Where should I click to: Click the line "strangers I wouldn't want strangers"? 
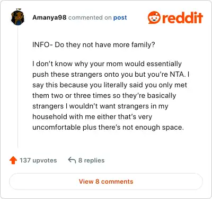tap(100, 106)
